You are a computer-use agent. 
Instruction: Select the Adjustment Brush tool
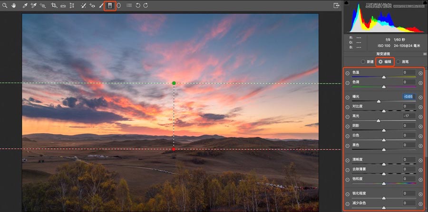coord(101,5)
